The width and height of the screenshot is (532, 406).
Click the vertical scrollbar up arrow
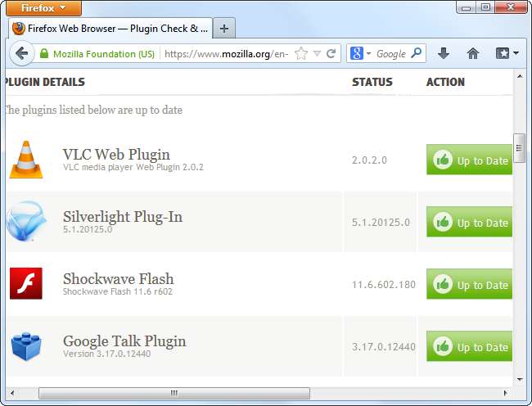(x=520, y=76)
